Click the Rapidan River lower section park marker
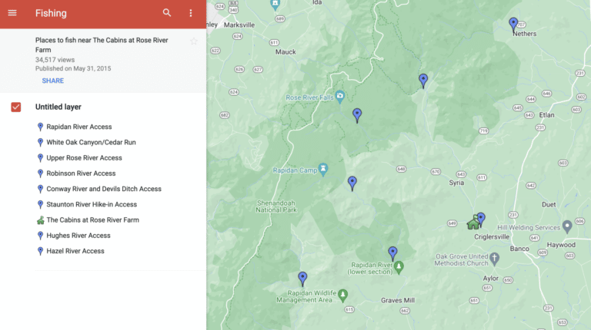591x330 pixels. click(x=399, y=267)
